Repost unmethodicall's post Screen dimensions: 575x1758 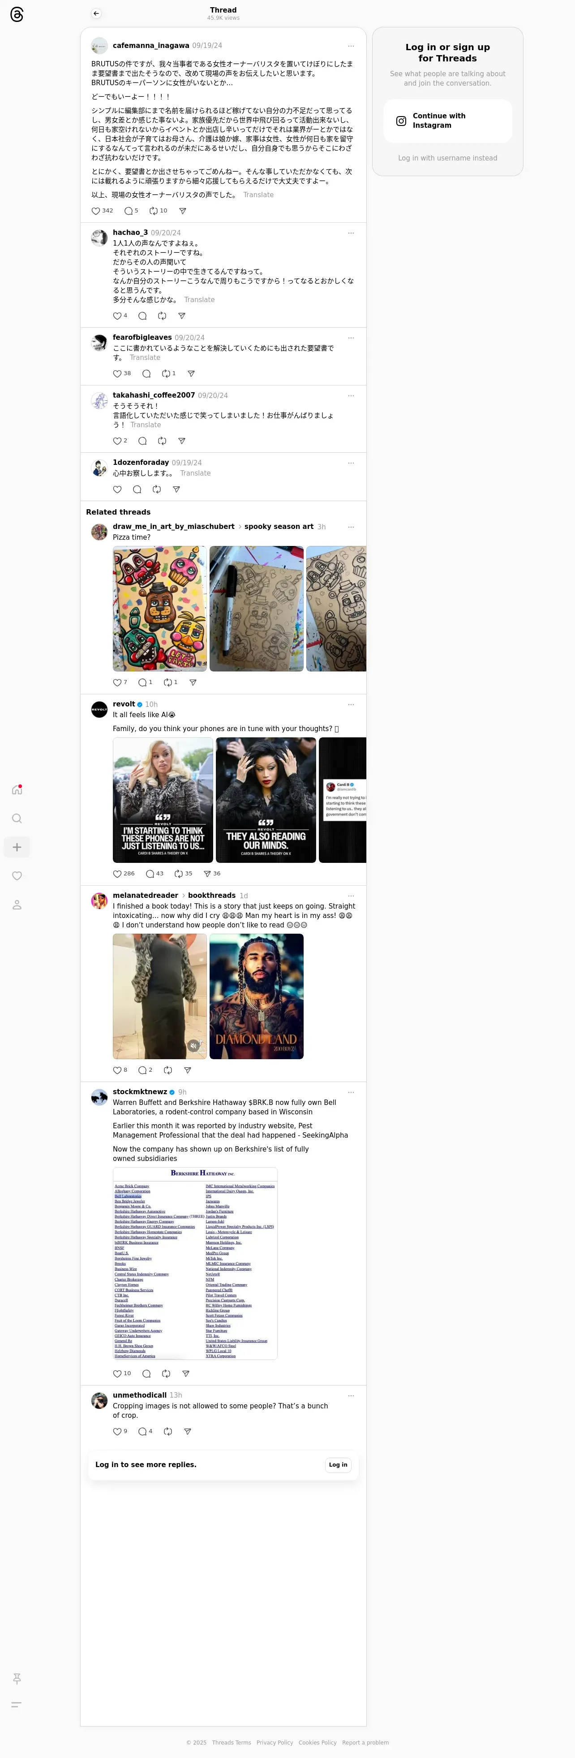click(168, 1432)
